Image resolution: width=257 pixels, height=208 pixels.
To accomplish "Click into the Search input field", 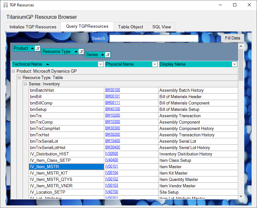I will point(154,38).
